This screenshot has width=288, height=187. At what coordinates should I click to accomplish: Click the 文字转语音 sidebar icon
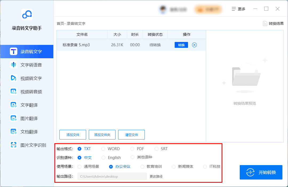(14, 65)
